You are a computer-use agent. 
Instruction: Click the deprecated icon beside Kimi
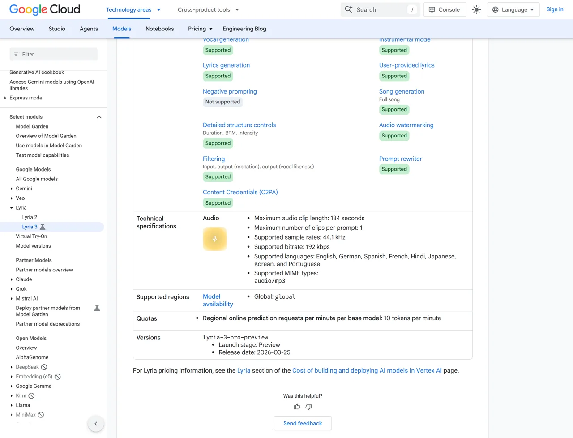coord(31,396)
